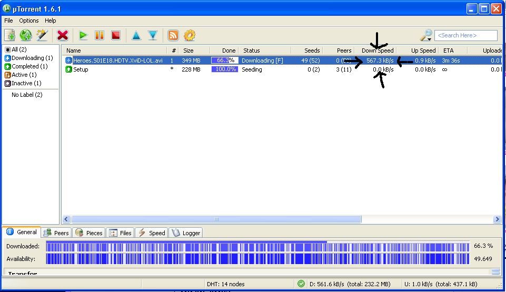Click the D: 561.6 kB/s status bar entry
Screen dimensions: 506x292
coord(350,284)
